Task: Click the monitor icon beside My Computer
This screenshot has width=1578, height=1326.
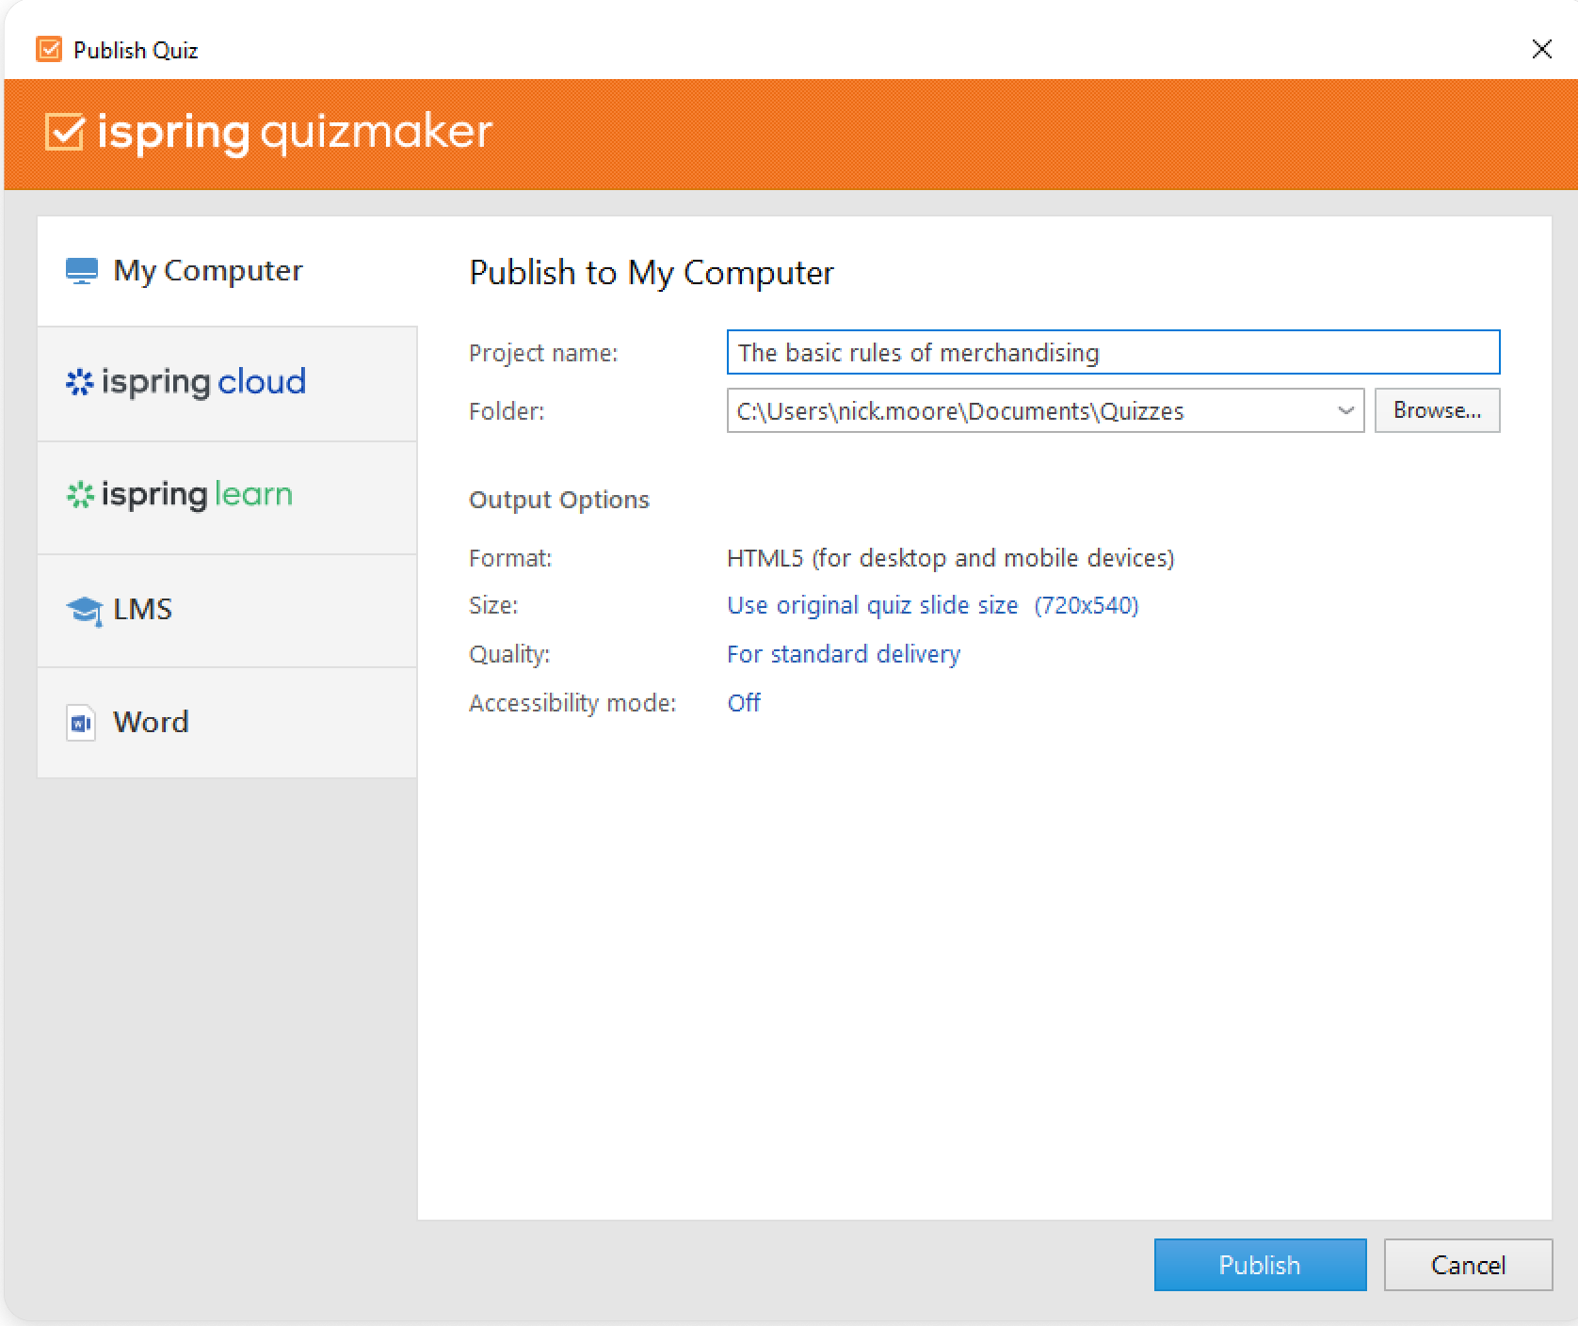Action: (82, 271)
